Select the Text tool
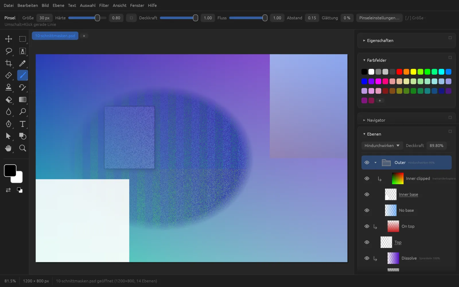Viewport: 459px width, 287px height. click(22, 124)
